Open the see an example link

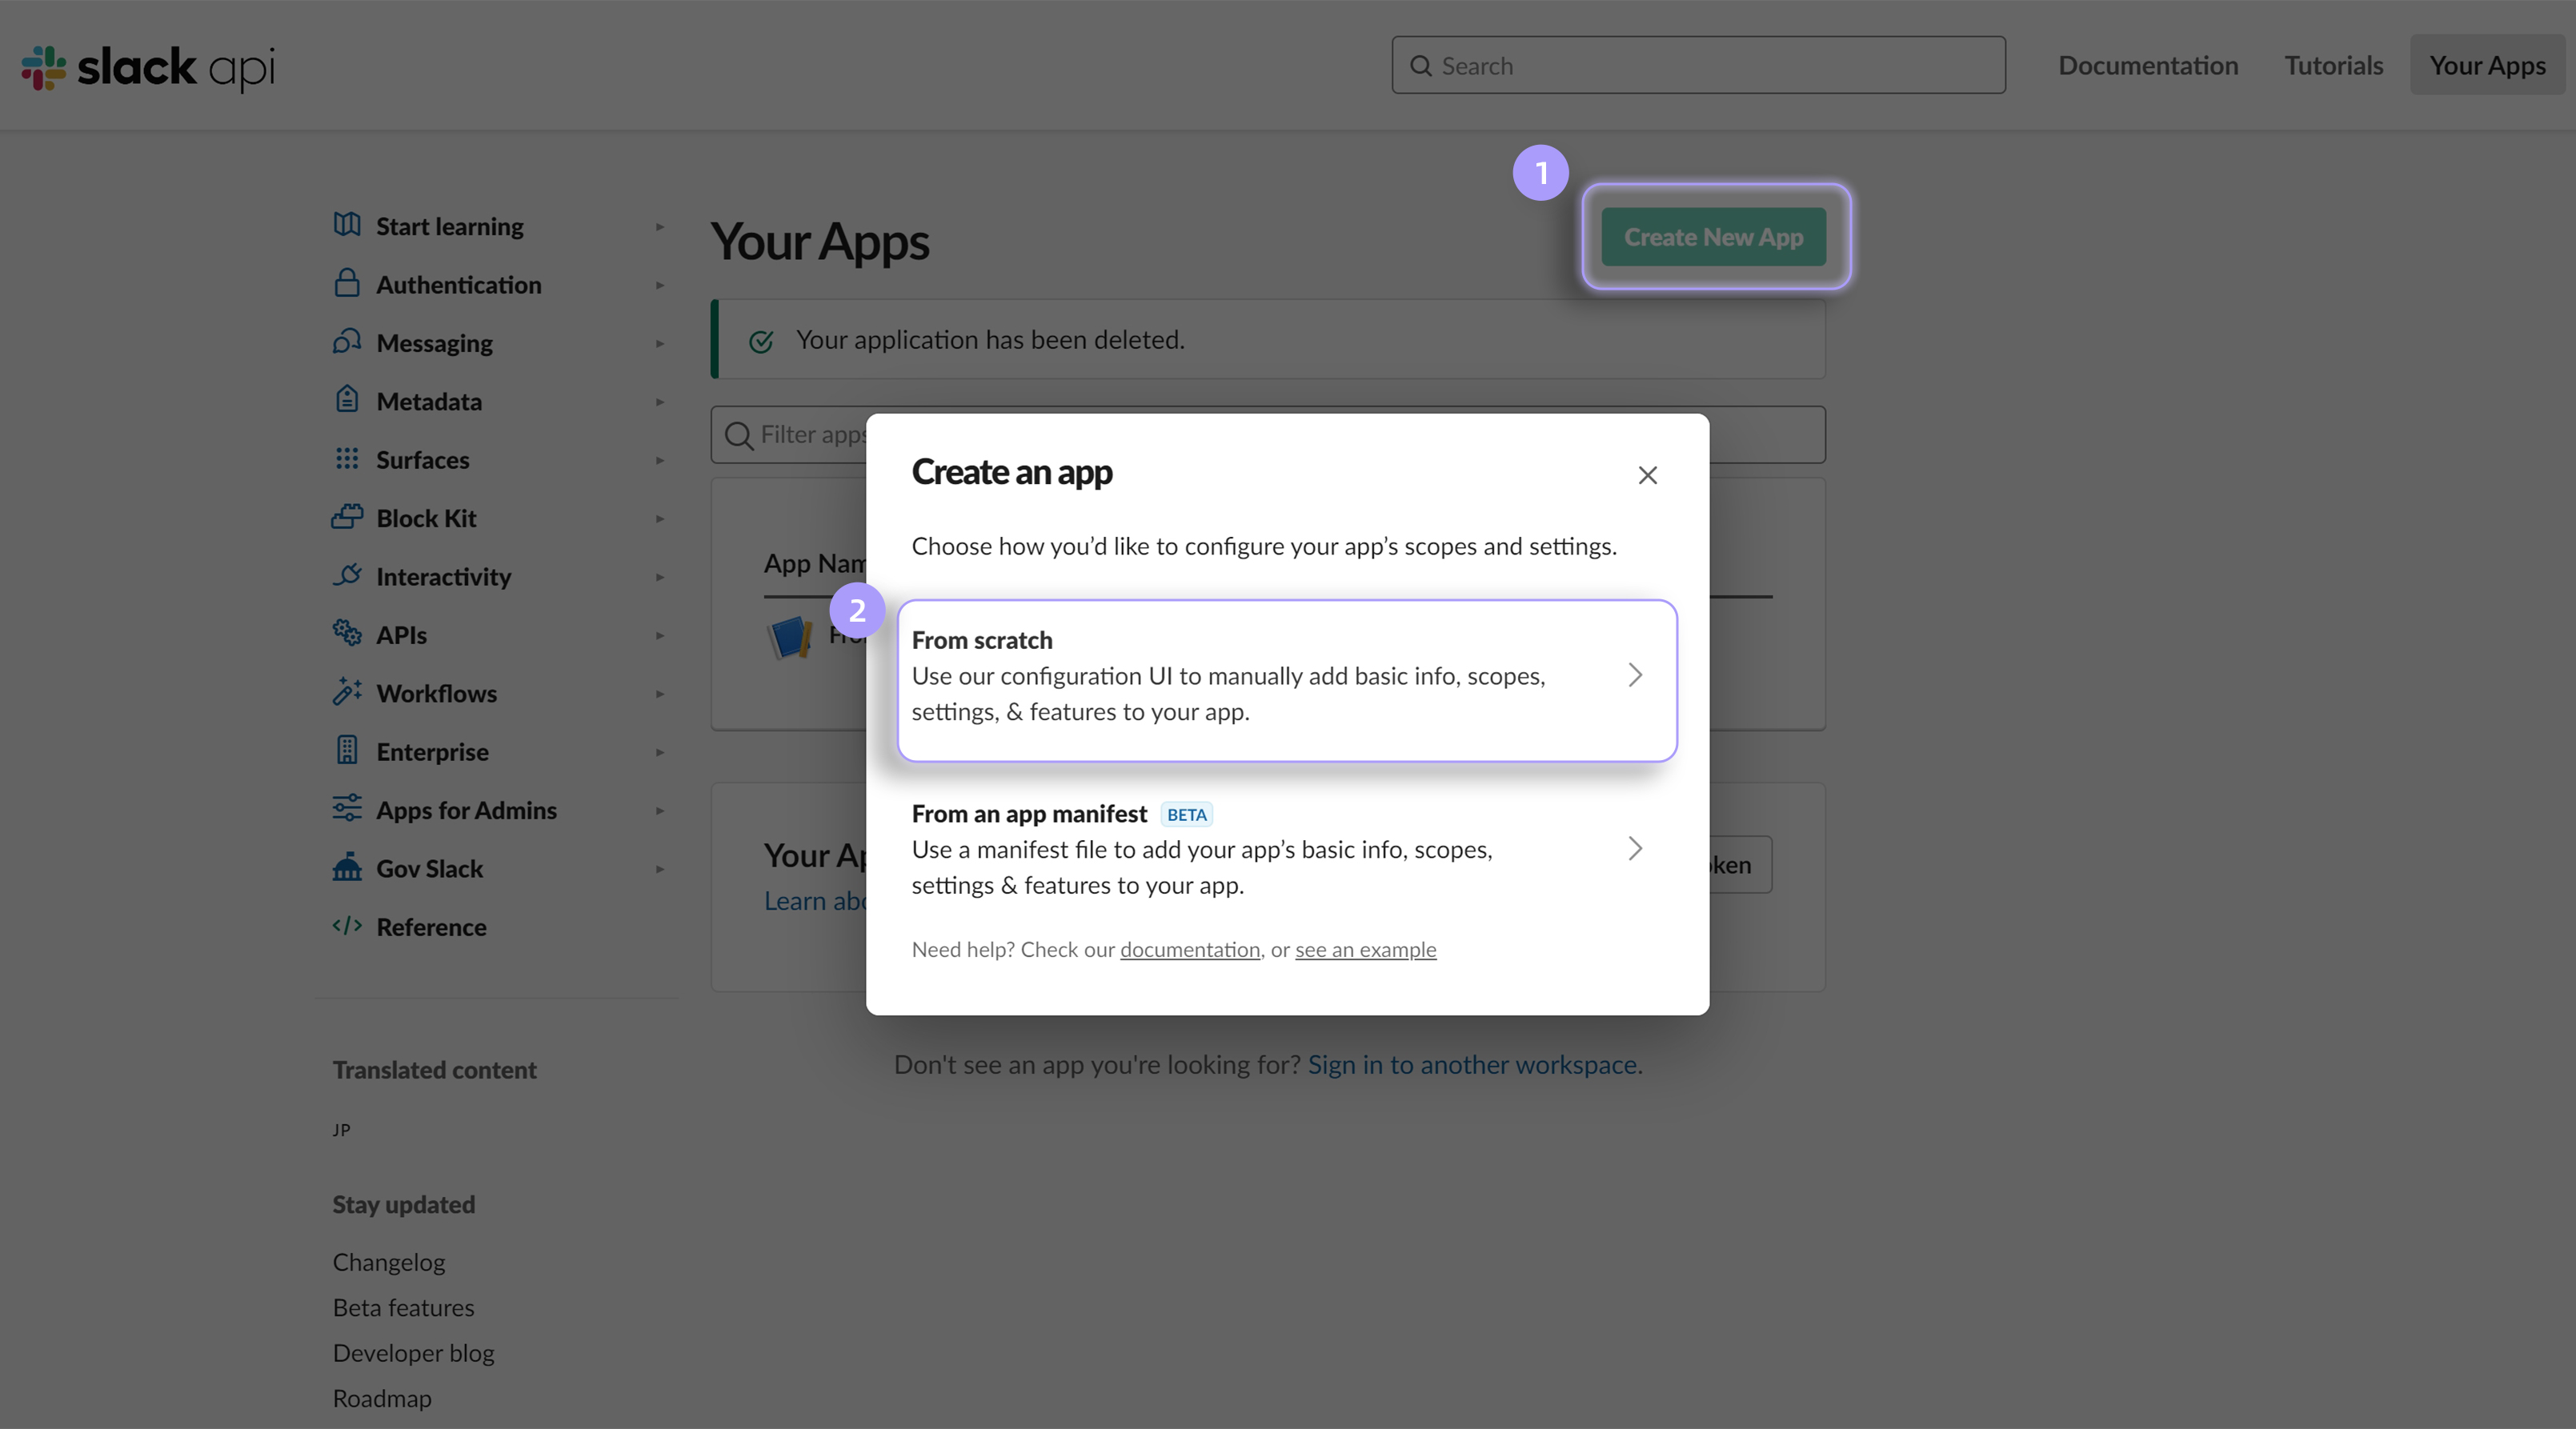(1365, 949)
